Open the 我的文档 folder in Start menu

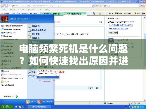[x=34, y=26]
